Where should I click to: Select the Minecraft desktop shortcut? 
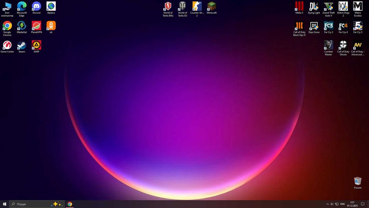(x=211, y=8)
